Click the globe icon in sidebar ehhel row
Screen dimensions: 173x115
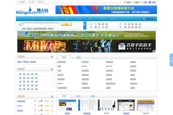(x=42, y=106)
